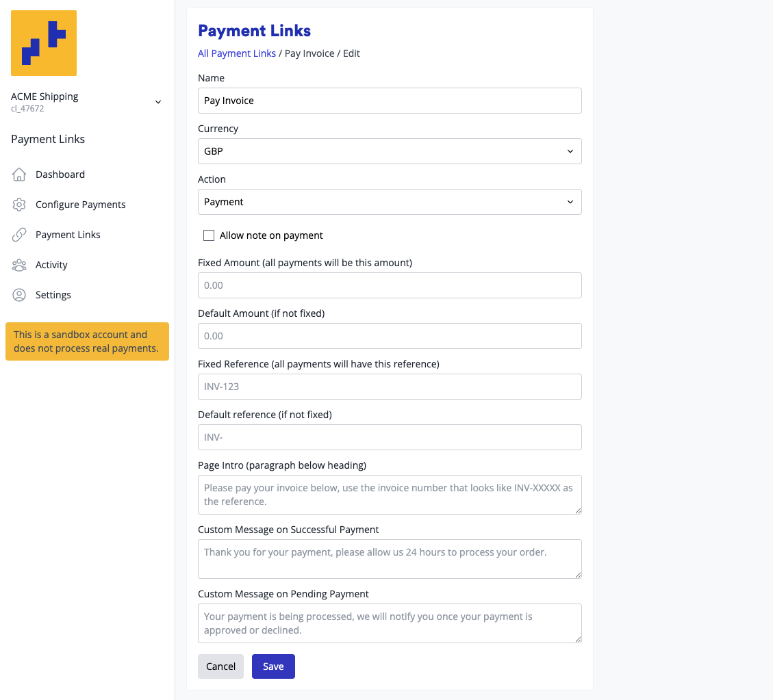The height and width of the screenshot is (700, 773).
Task: Click the Dashboard home icon
Action: tap(19, 174)
